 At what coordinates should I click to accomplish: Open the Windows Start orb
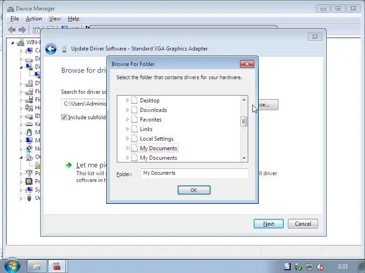click(x=11, y=266)
